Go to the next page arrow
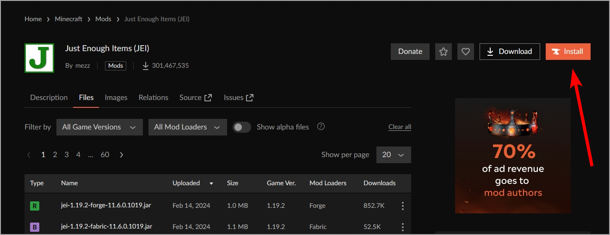The height and width of the screenshot is (235, 610). [x=122, y=155]
